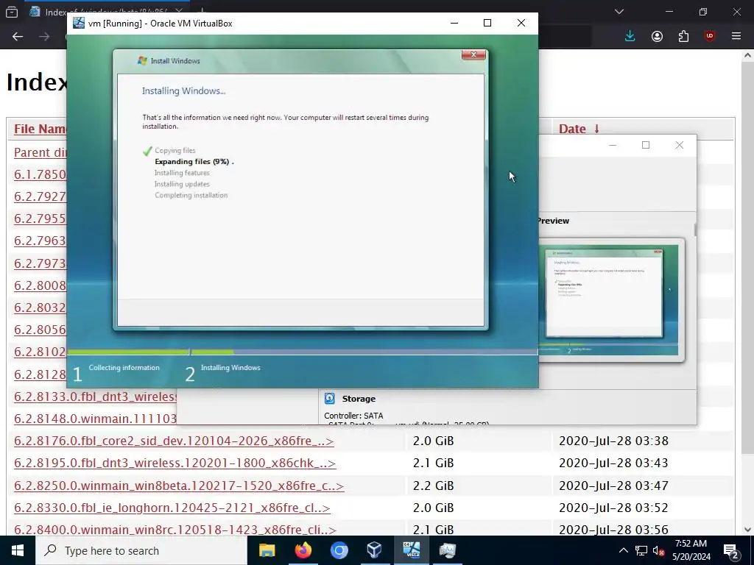Screen dimensions: 754x565
Task: Go back in the browser
Action: tap(18, 37)
